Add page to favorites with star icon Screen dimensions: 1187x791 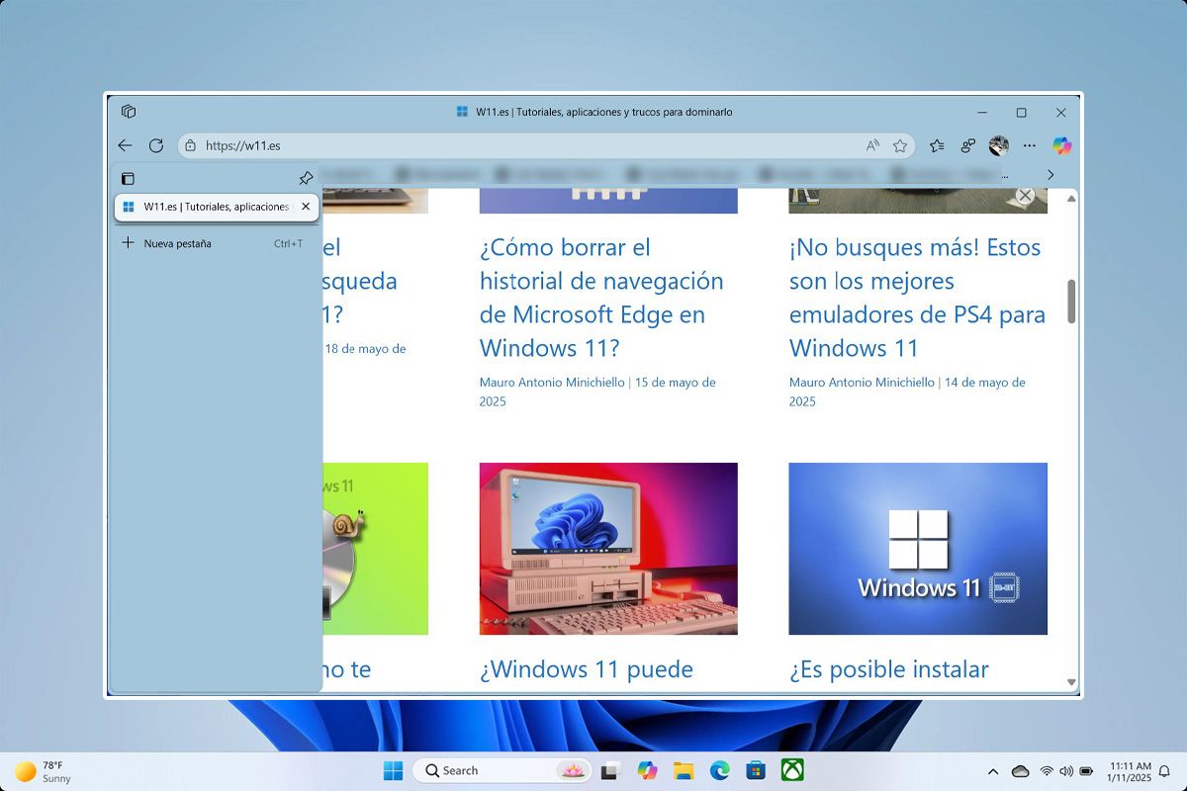pyautogui.click(x=900, y=145)
